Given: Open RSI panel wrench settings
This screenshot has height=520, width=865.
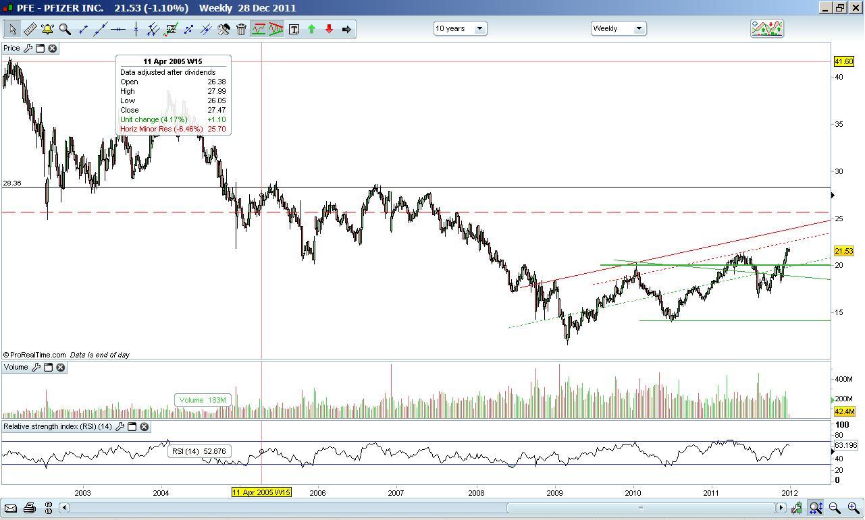Looking at the screenshot, I should (120, 426).
